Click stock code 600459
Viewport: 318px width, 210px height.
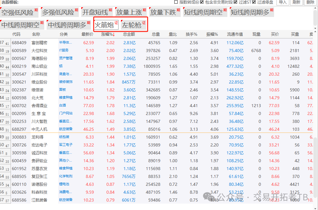19,161
